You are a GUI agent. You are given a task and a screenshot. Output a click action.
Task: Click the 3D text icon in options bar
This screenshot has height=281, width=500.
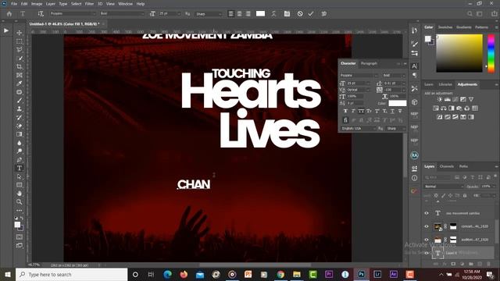(324, 14)
